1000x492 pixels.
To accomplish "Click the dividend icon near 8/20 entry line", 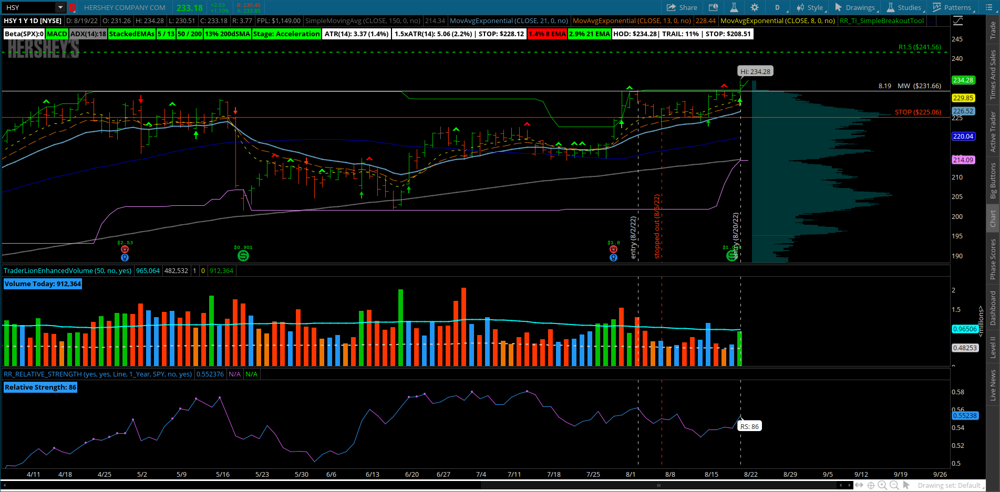I will click(x=731, y=256).
